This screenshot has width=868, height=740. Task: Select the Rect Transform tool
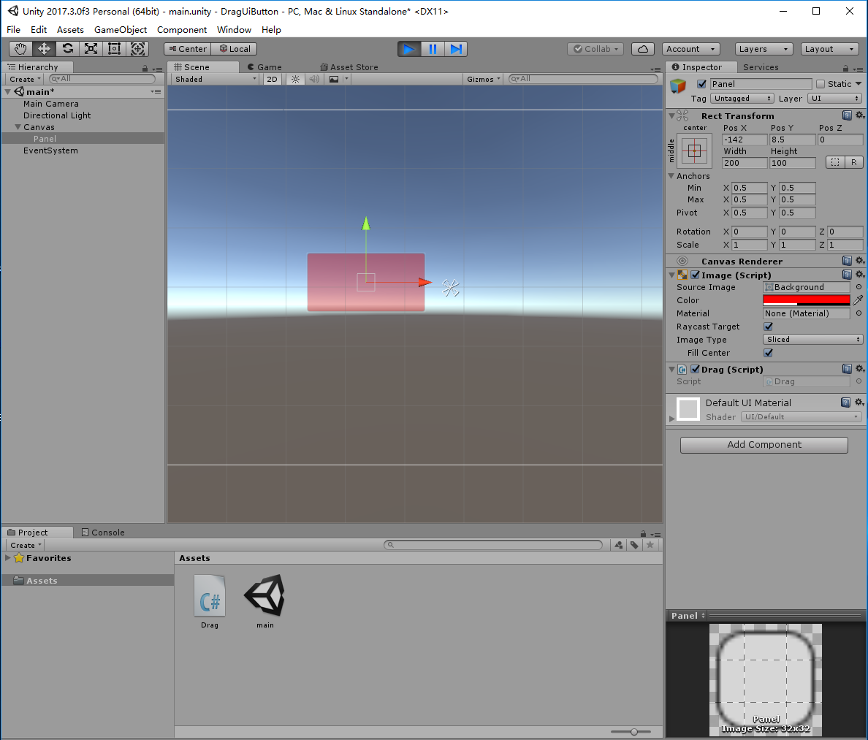pyautogui.click(x=114, y=49)
